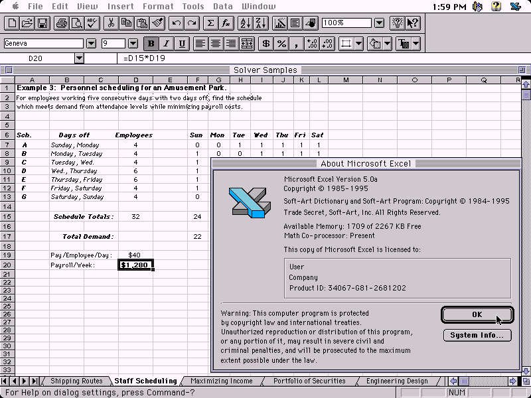Click Center Across Columns icon
Image resolution: width=531 pixels, height=398 pixels.
click(x=247, y=44)
